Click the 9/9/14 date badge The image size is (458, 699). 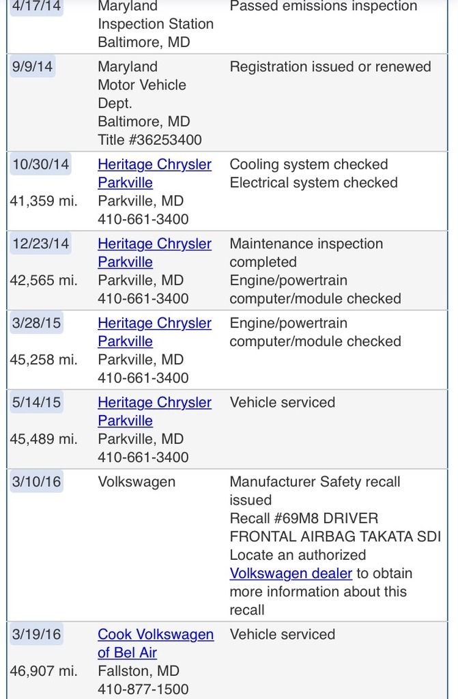[x=32, y=67]
